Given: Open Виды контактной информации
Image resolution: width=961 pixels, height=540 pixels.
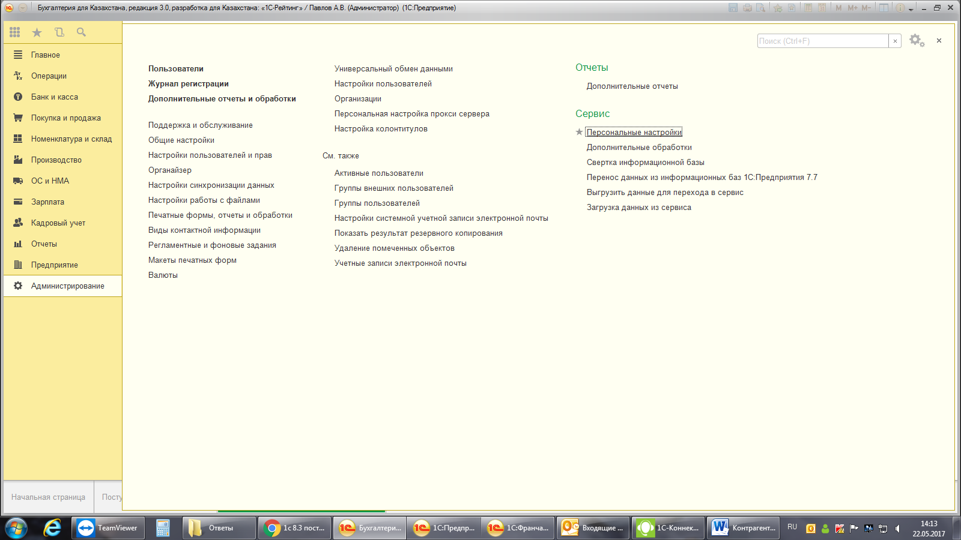Looking at the screenshot, I should pos(205,230).
